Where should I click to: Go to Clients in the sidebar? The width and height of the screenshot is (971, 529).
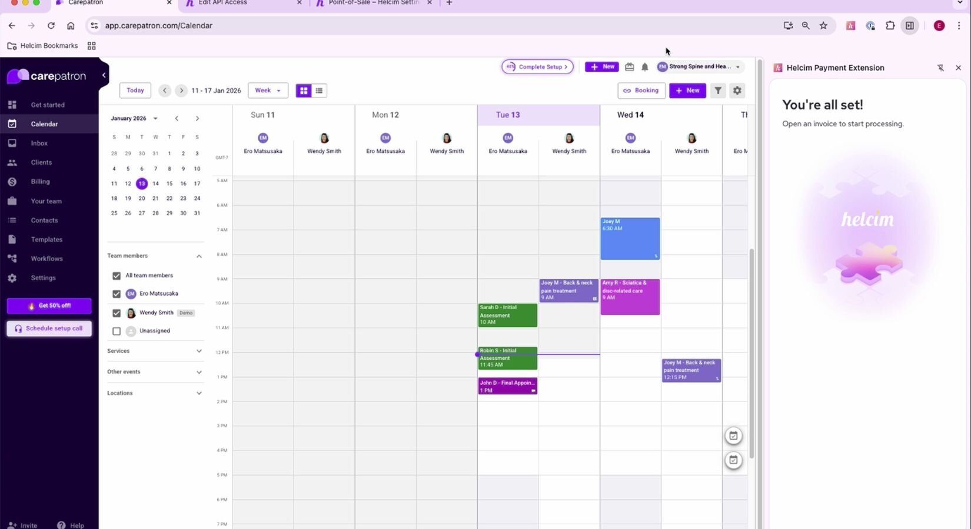(x=41, y=162)
